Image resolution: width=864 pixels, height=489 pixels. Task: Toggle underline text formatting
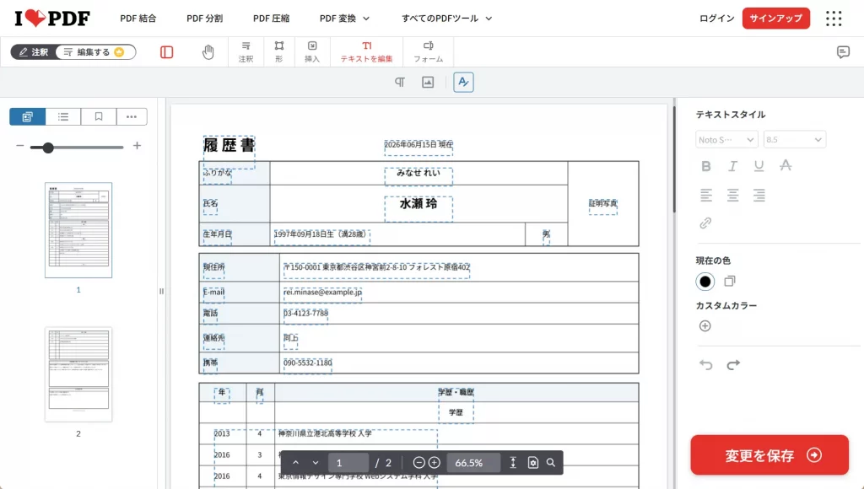(759, 166)
